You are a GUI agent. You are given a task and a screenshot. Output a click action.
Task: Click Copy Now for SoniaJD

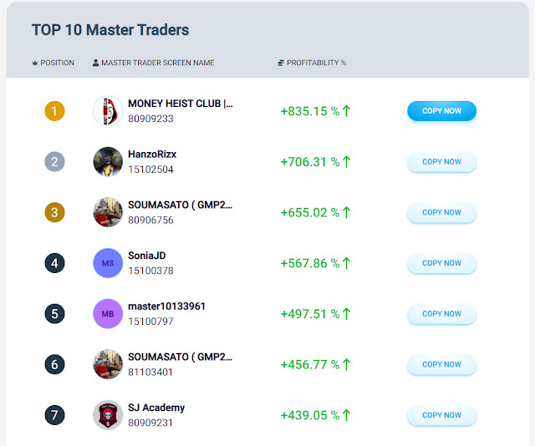tap(441, 263)
